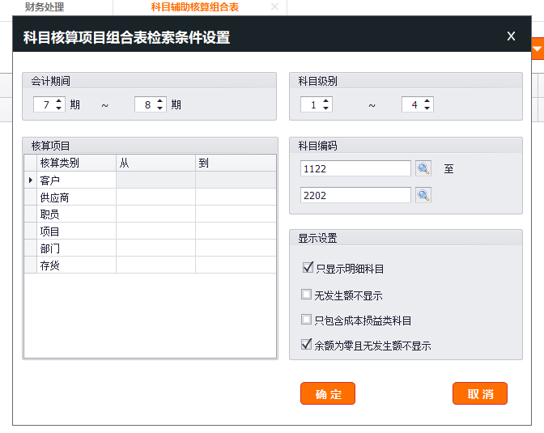Click the starting 科目编码 field with 1122
Image resolution: width=544 pixels, height=433 pixels.
355,168
